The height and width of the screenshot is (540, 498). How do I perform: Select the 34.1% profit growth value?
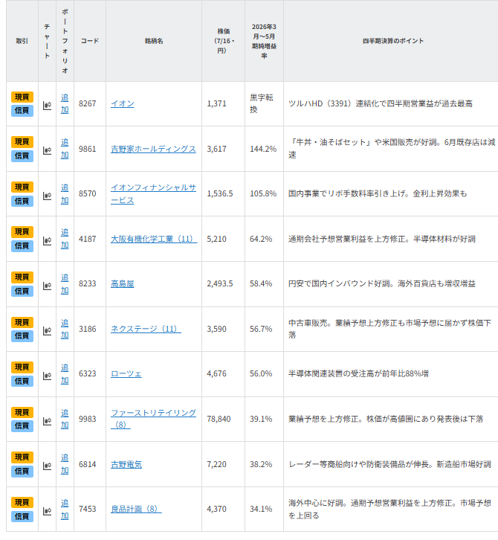(261, 509)
